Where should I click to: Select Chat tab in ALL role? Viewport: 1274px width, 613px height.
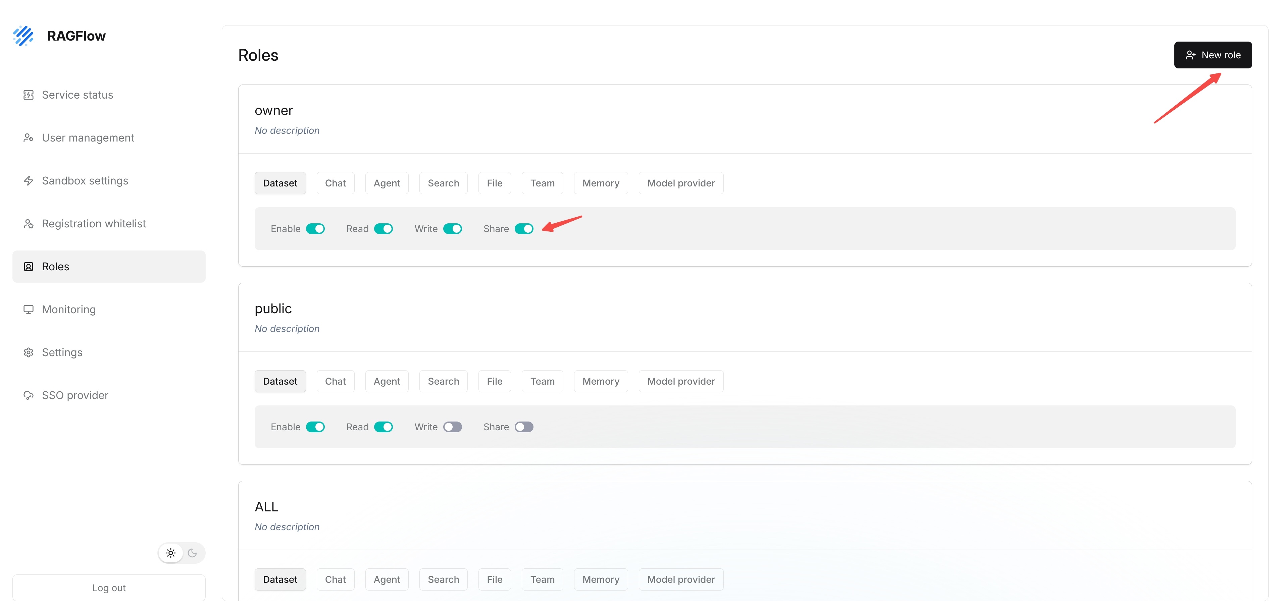335,580
